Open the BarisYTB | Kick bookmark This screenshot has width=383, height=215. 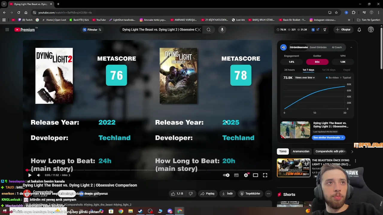[79, 20]
